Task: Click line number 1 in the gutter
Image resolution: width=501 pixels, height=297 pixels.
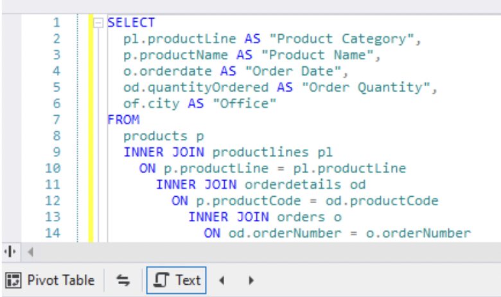Action: [x=56, y=23]
